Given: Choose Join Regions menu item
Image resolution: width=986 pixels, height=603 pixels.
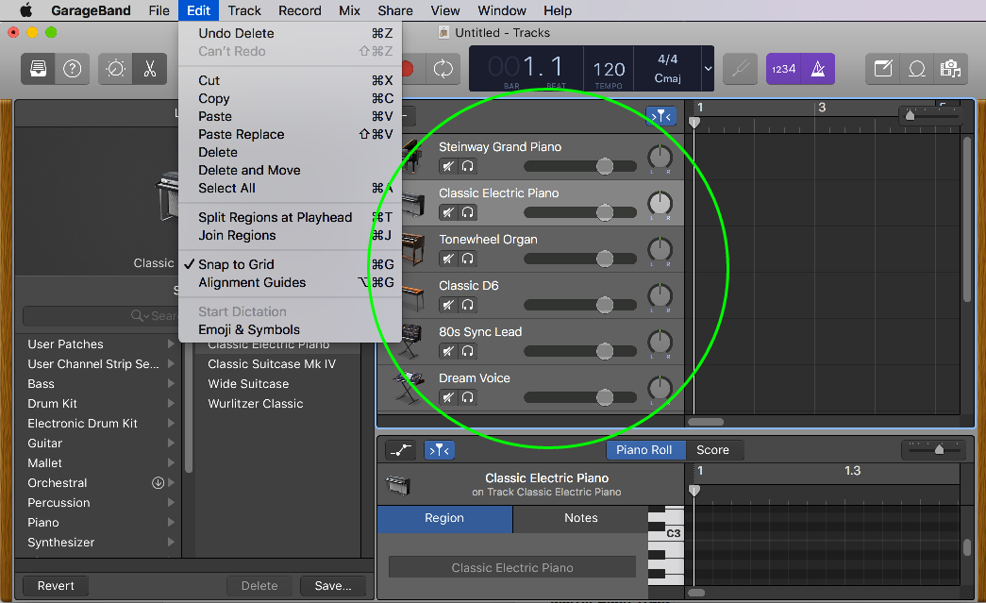Looking at the screenshot, I should point(290,235).
